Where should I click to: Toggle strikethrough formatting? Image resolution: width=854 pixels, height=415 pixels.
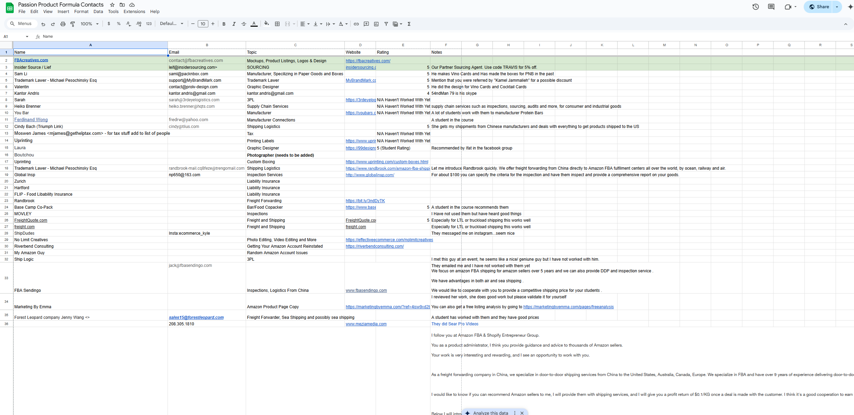[x=244, y=24]
